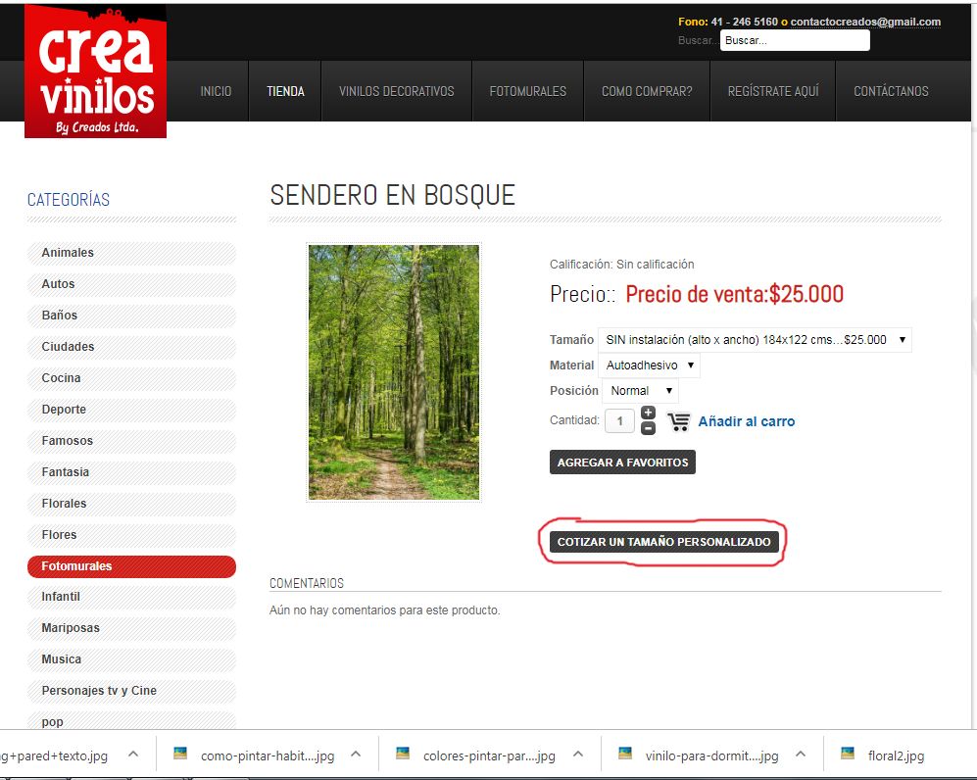
Task: Open chevron menu for como-pintar-habit download
Action: pos(356,755)
